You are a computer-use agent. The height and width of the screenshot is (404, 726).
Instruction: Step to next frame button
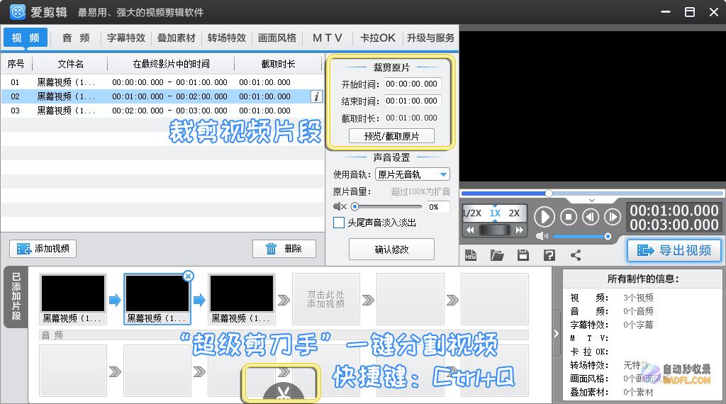pyautogui.click(x=612, y=217)
